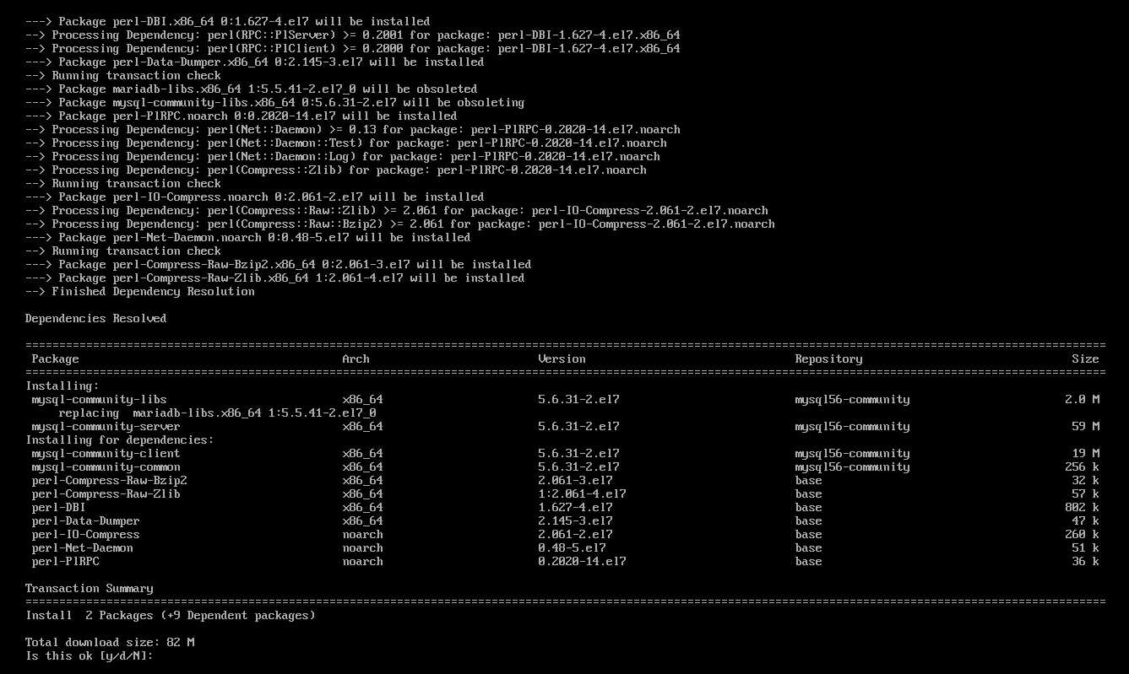Click 'Package perl-IO-Compress.noarch will be installed' line
Viewport: 1129px width, 674px height.
click(x=255, y=197)
